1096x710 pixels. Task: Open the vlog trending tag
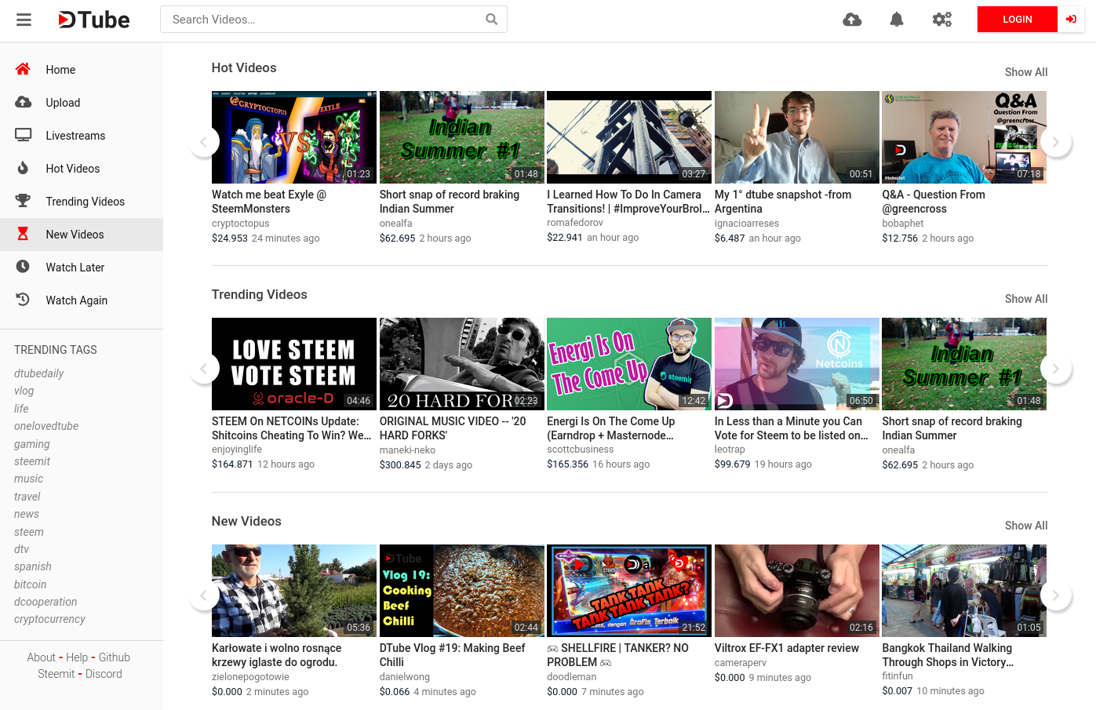point(24,391)
